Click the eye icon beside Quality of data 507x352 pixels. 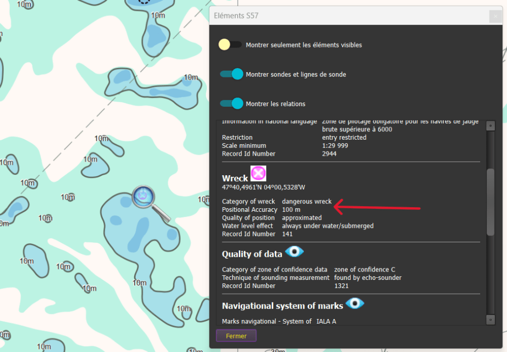coord(294,252)
